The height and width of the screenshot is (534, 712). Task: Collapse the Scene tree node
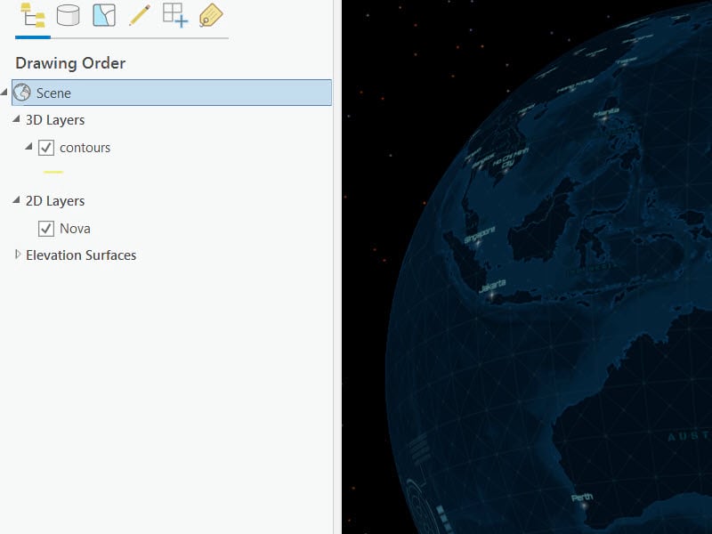pyautogui.click(x=4, y=93)
